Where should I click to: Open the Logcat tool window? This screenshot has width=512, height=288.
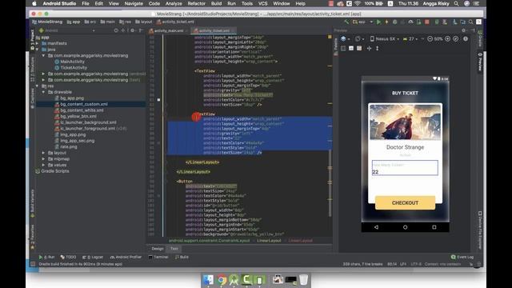pos(93,257)
